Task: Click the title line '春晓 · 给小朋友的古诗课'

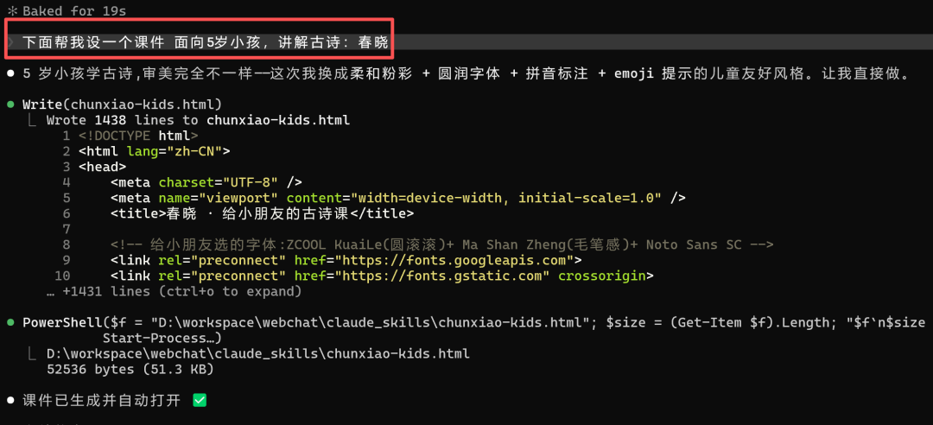Action: coord(262,213)
